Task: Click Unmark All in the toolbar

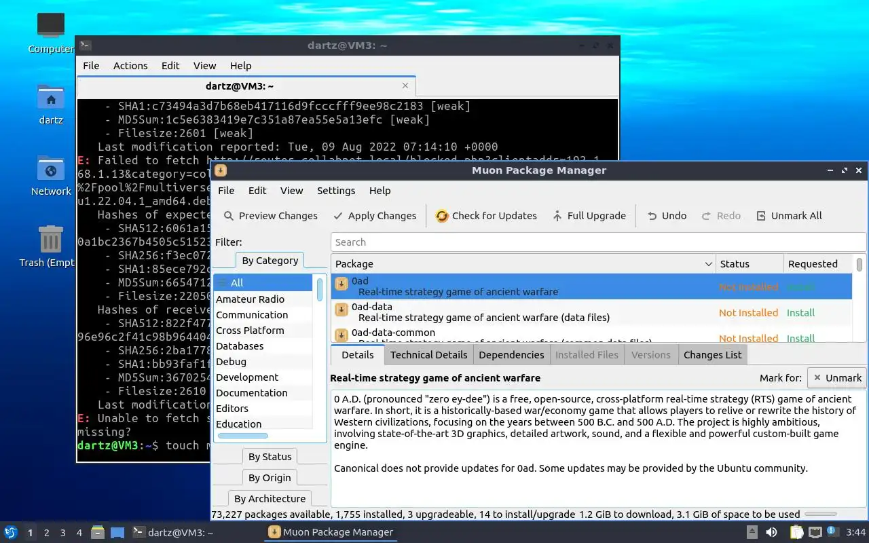Action: 789,216
